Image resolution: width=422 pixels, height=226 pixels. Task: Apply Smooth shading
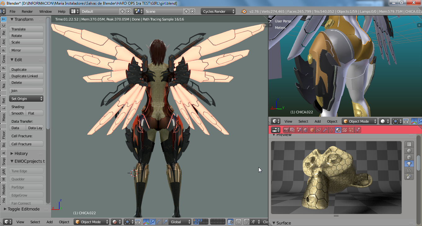click(17, 113)
